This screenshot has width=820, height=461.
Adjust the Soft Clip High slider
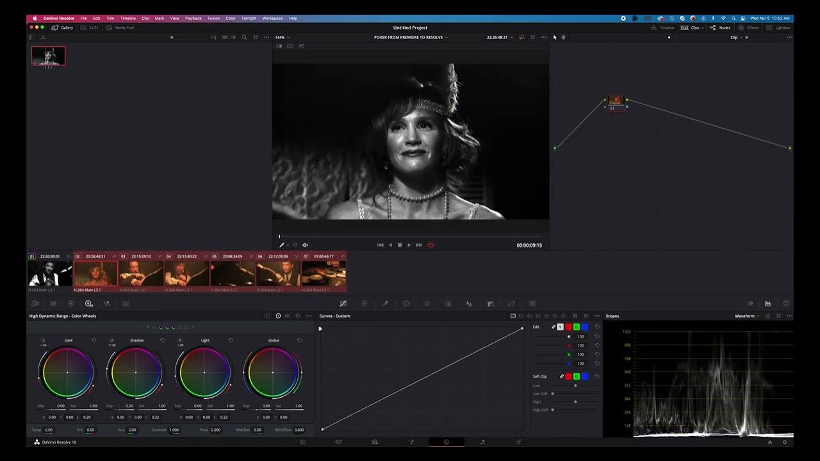click(575, 401)
